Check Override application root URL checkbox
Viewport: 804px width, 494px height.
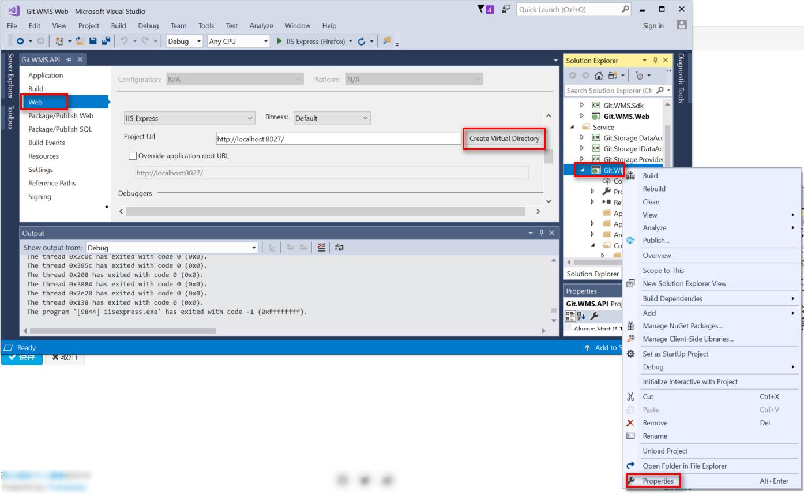133,156
